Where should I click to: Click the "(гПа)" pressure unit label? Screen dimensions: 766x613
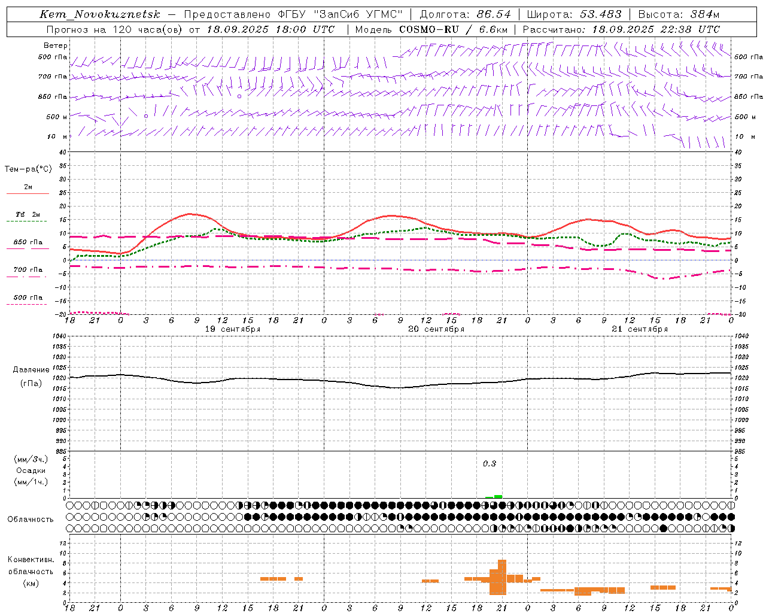(x=31, y=383)
